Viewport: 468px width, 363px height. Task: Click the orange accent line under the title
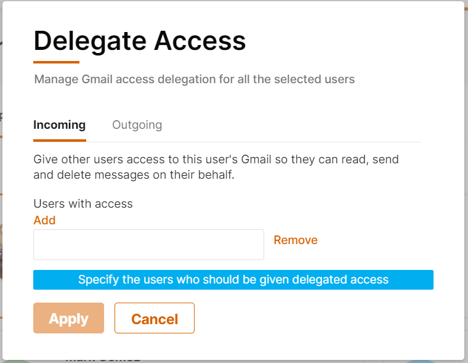pyautogui.click(x=56, y=62)
